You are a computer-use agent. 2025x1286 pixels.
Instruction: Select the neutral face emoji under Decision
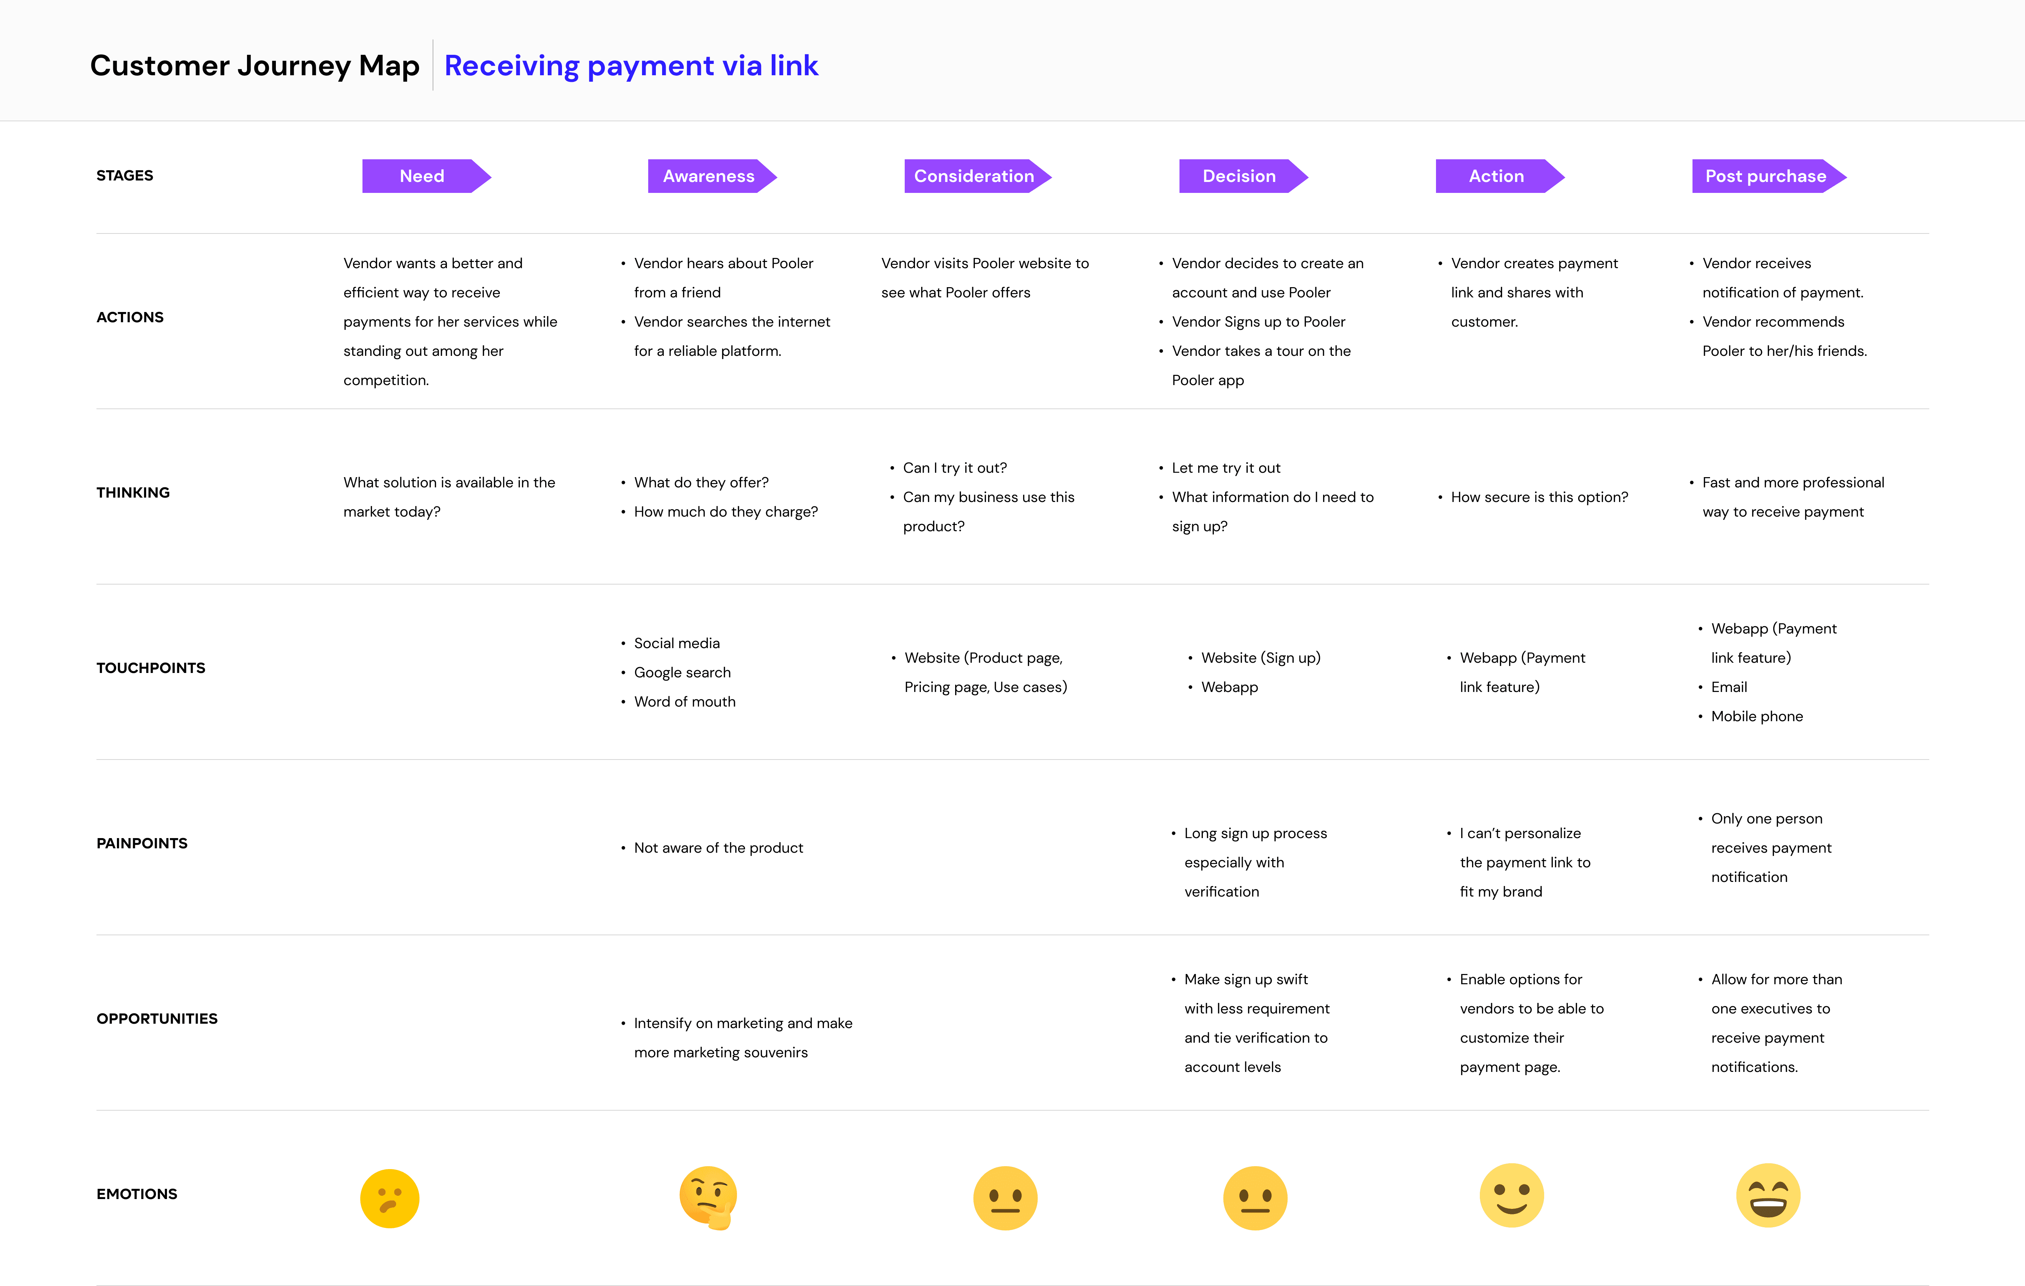pyautogui.click(x=1255, y=1198)
